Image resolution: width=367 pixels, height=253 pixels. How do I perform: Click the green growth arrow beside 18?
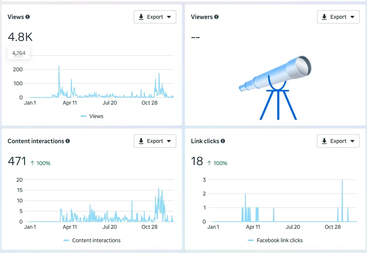click(209, 163)
